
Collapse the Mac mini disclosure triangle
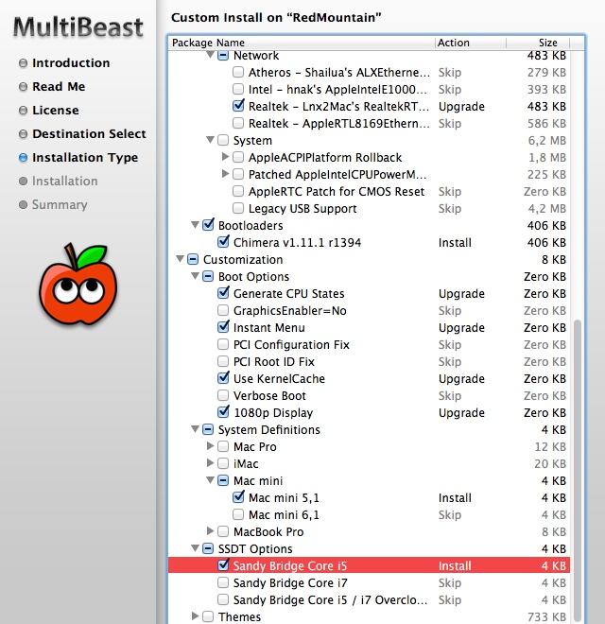tap(210, 480)
